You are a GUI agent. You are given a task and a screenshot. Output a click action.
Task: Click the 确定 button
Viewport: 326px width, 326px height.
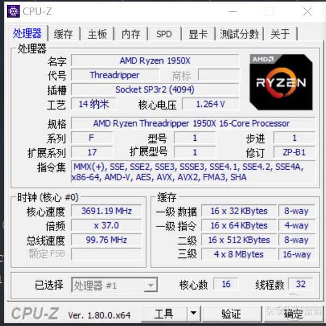[293, 314]
